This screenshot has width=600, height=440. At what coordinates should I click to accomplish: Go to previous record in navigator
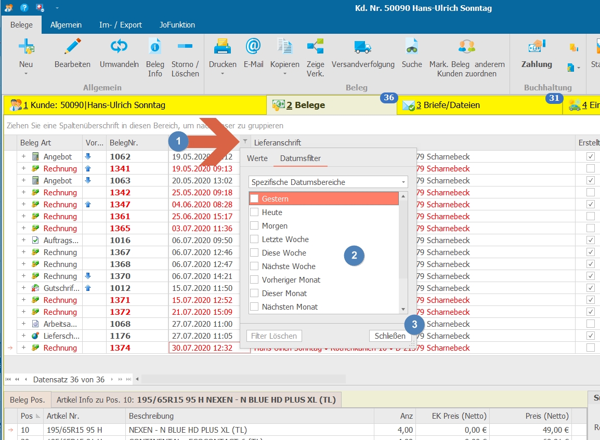(25, 379)
